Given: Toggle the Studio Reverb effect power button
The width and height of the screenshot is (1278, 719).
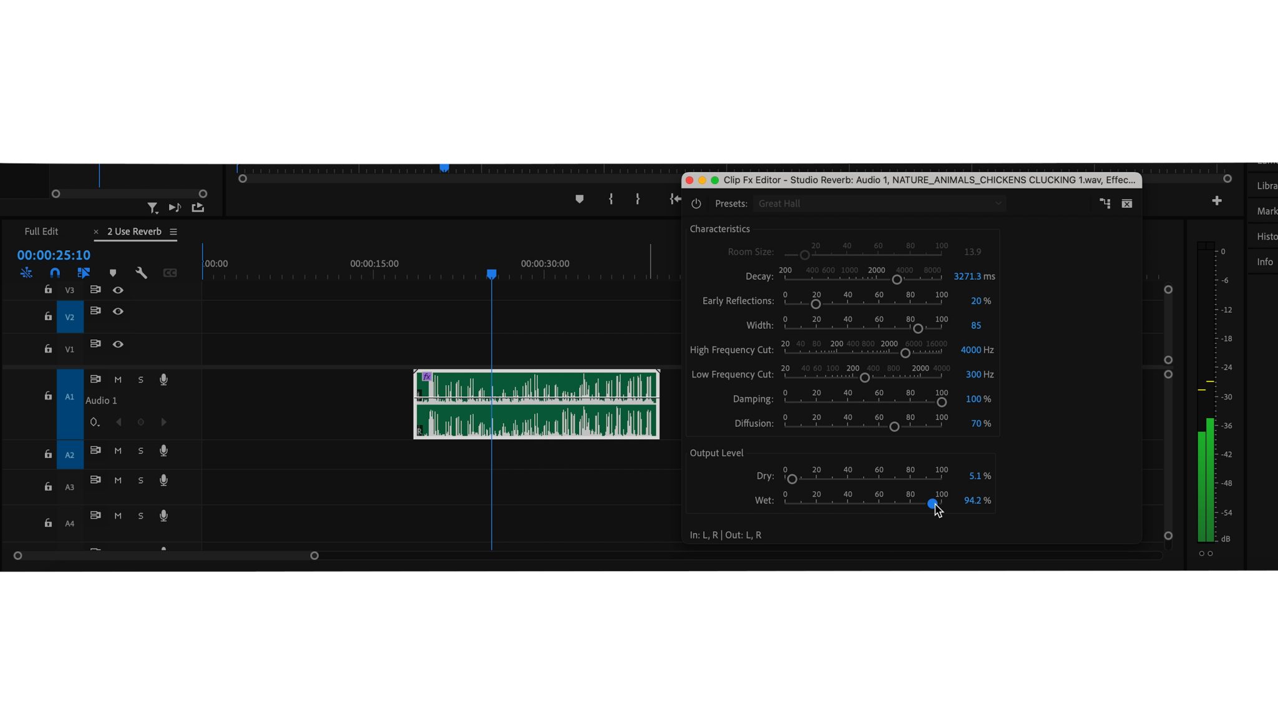Looking at the screenshot, I should click(x=696, y=203).
